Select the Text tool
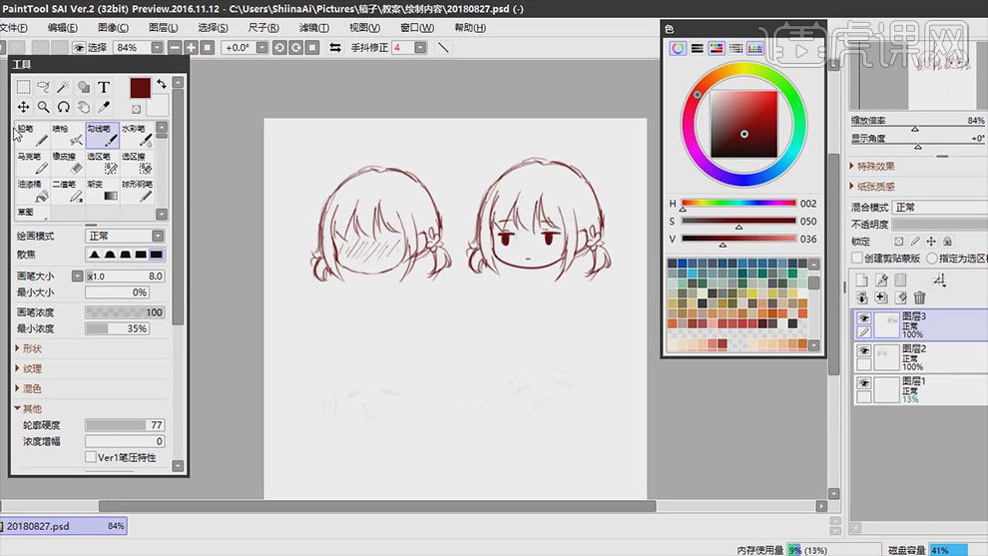This screenshot has width=988, height=556. point(104,87)
